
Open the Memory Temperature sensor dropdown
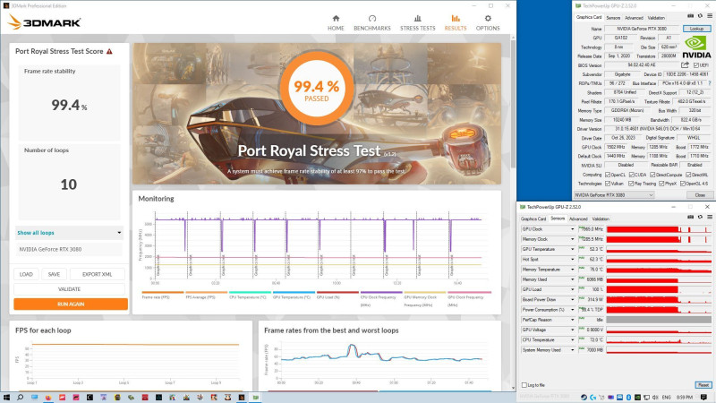[x=572, y=270]
